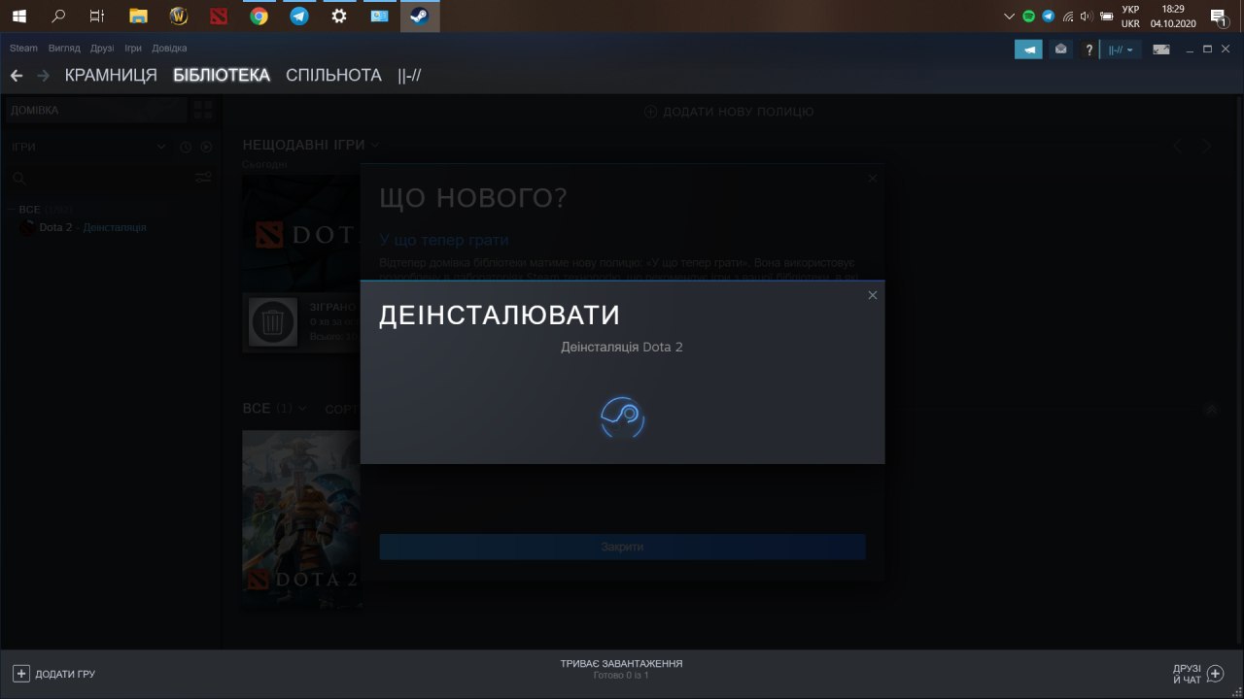Collapse the shelf with the double chevron icon

coord(1211,410)
